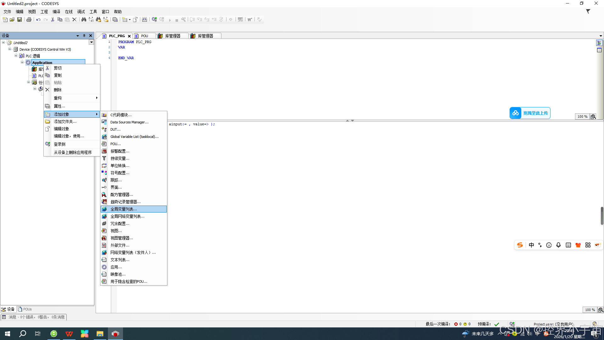This screenshot has width=604, height=340.
Task: Switch to the POU editor tab
Action: point(144,36)
